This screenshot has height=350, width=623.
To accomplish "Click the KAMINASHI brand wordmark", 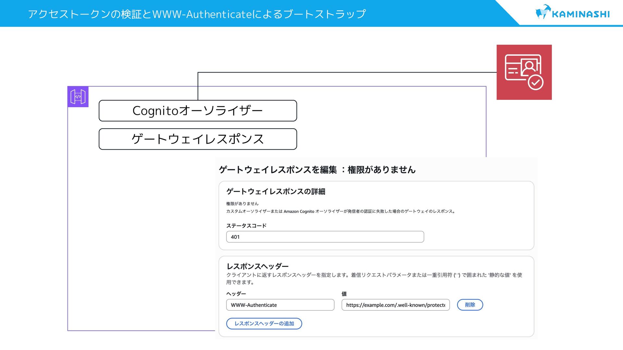I will click(x=580, y=14).
